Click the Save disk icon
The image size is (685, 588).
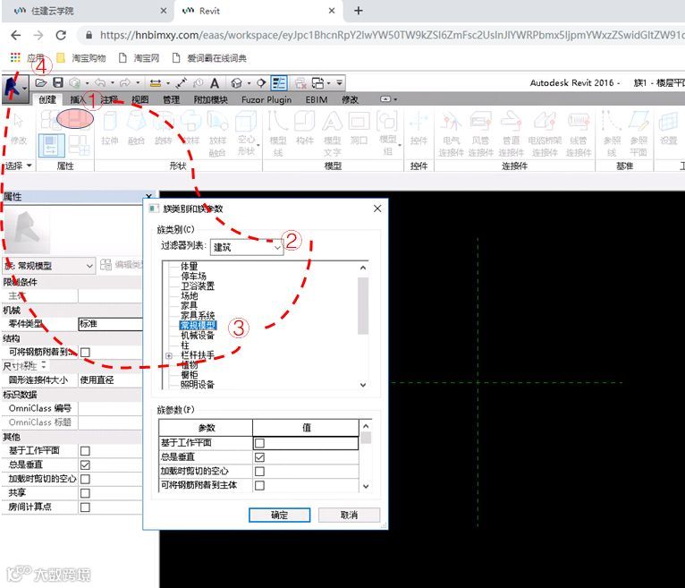(57, 82)
